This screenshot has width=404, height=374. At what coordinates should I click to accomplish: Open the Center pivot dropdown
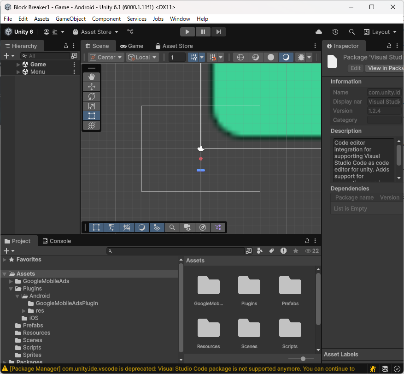pos(106,57)
